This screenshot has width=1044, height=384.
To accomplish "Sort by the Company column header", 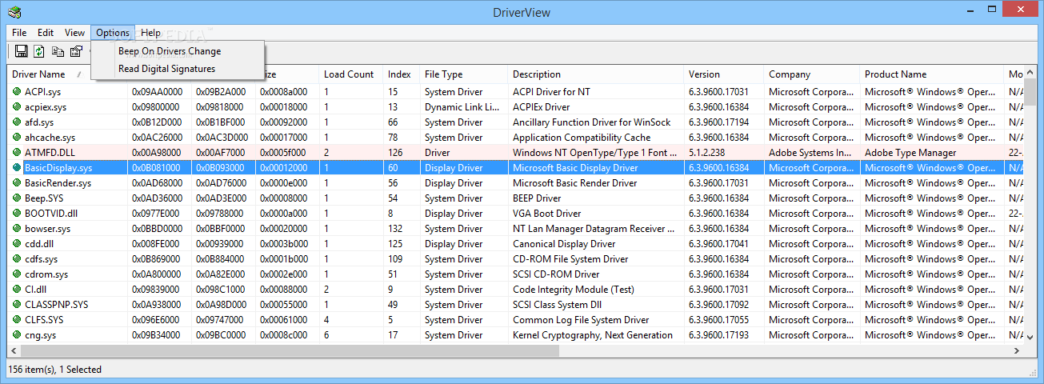I will coord(812,74).
